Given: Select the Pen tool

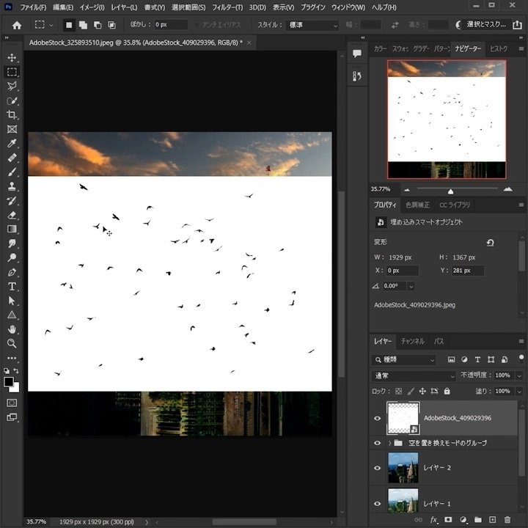Looking at the screenshot, I should pos(12,272).
